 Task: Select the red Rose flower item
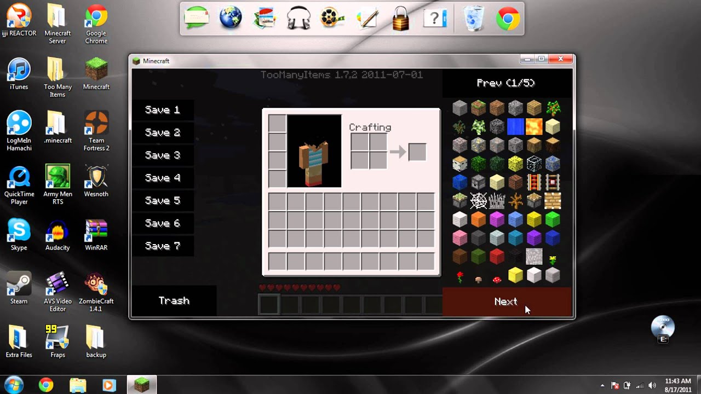(x=459, y=276)
